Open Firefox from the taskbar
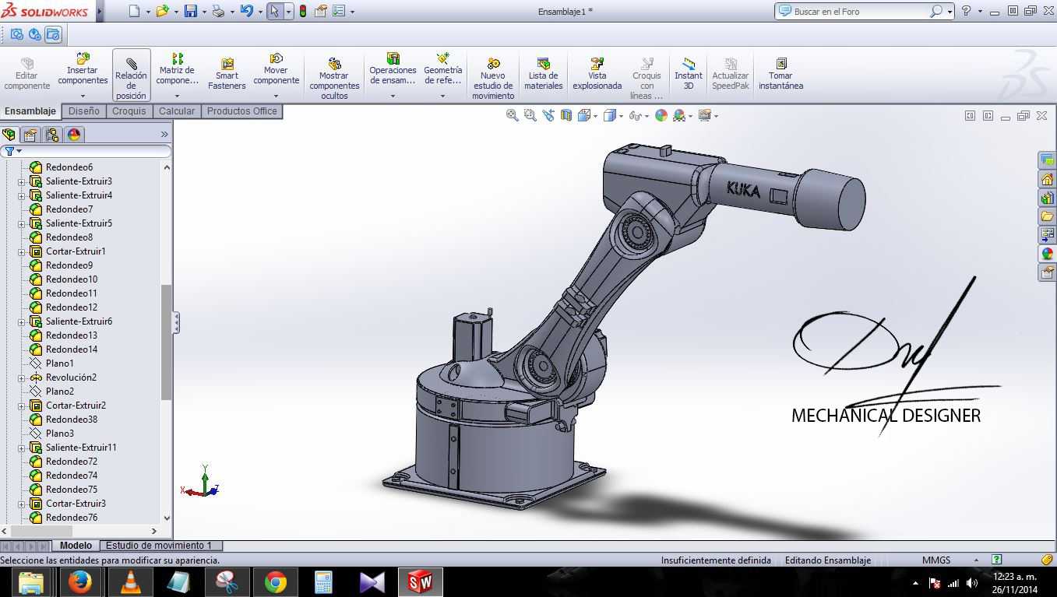Image resolution: width=1057 pixels, height=597 pixels. (79, 581)
